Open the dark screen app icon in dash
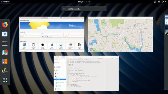Image resolution: width=168 pixels, height=94 pixels. point(5,43)
